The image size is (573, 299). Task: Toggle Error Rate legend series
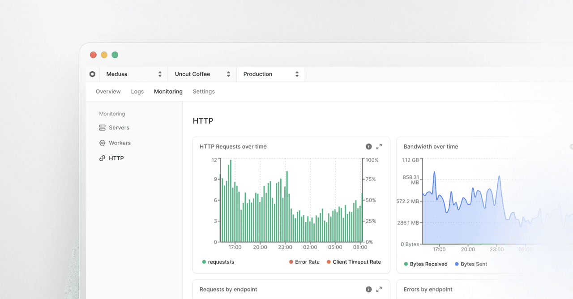coord(304,262)
